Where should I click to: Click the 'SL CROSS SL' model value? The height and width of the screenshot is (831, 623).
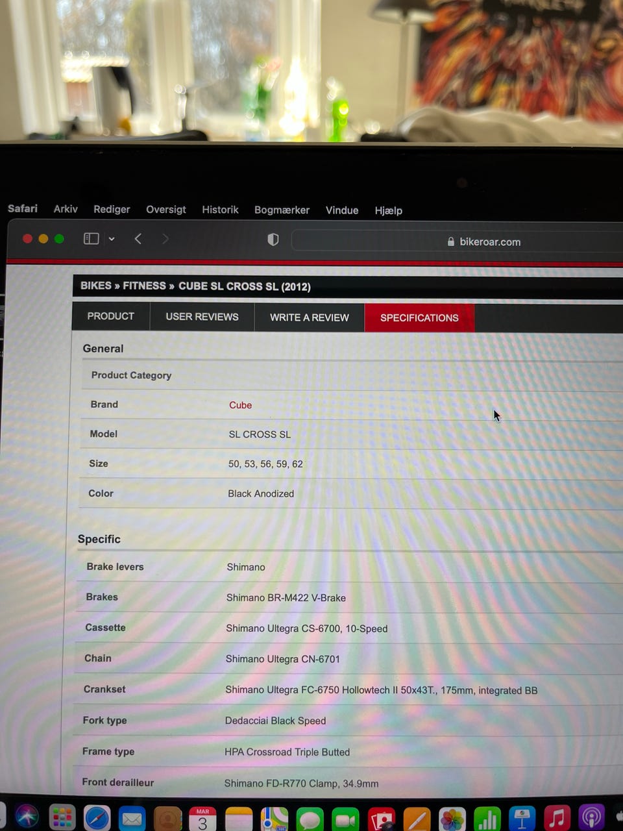(260, 434)
